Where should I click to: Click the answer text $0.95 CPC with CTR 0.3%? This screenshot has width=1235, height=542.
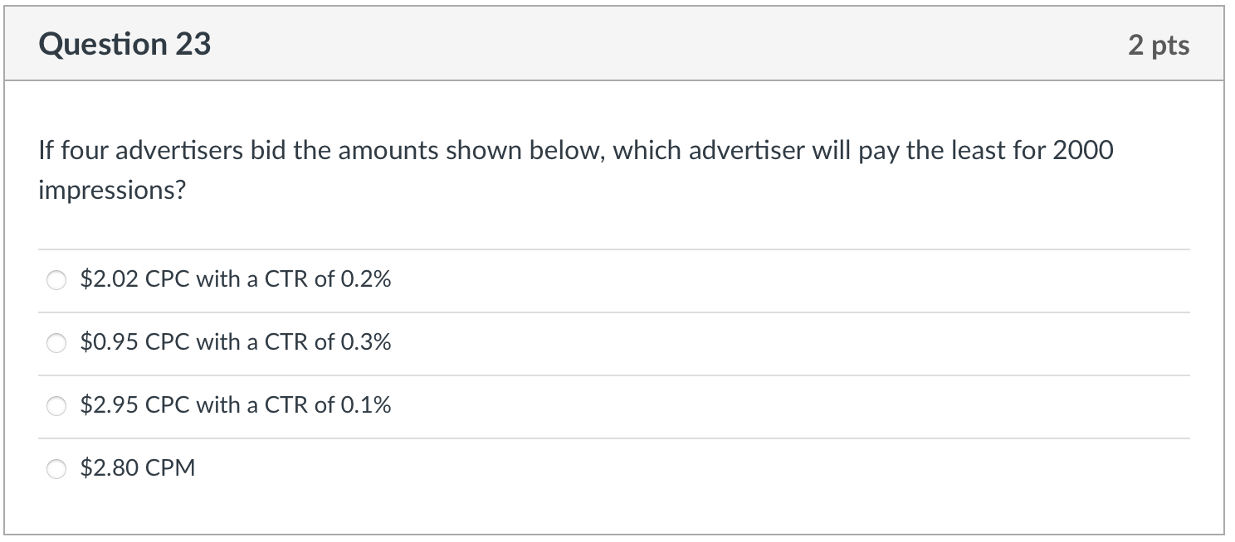point(235,342)
